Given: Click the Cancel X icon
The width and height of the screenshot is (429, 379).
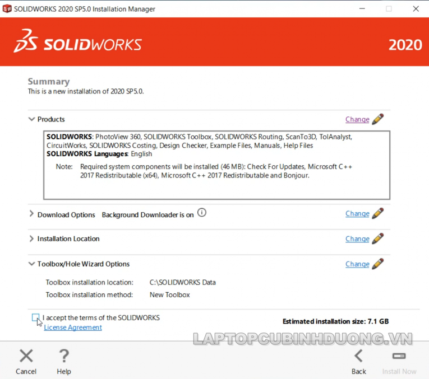Looking at the screenshot, I should [26, 356].
